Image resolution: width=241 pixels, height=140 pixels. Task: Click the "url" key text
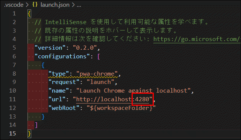(57, 99)
